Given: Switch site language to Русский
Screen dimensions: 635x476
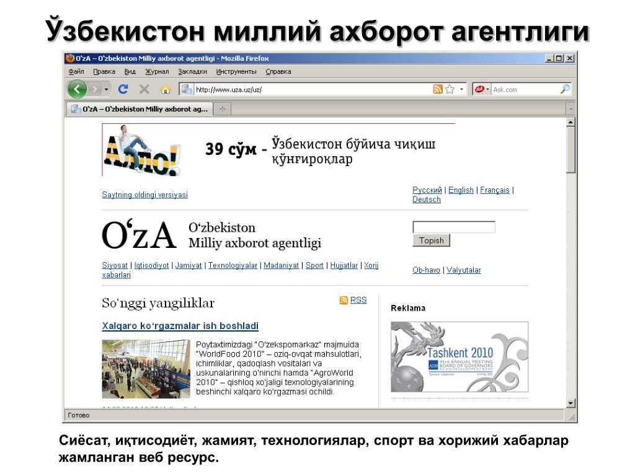Looking at the screenshot, I should pos(427,190).
